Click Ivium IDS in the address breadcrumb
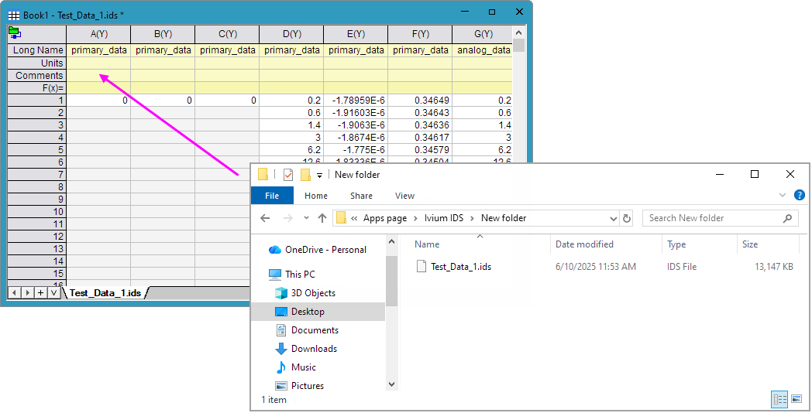This screenshot has height=413, width=812. pos(443,218)
